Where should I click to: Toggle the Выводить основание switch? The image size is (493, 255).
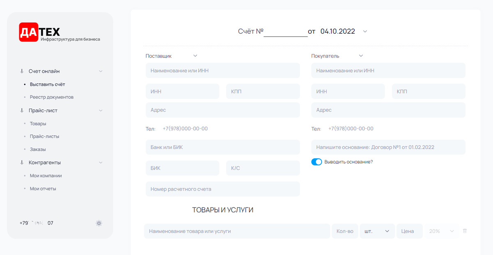pos(316,162)
